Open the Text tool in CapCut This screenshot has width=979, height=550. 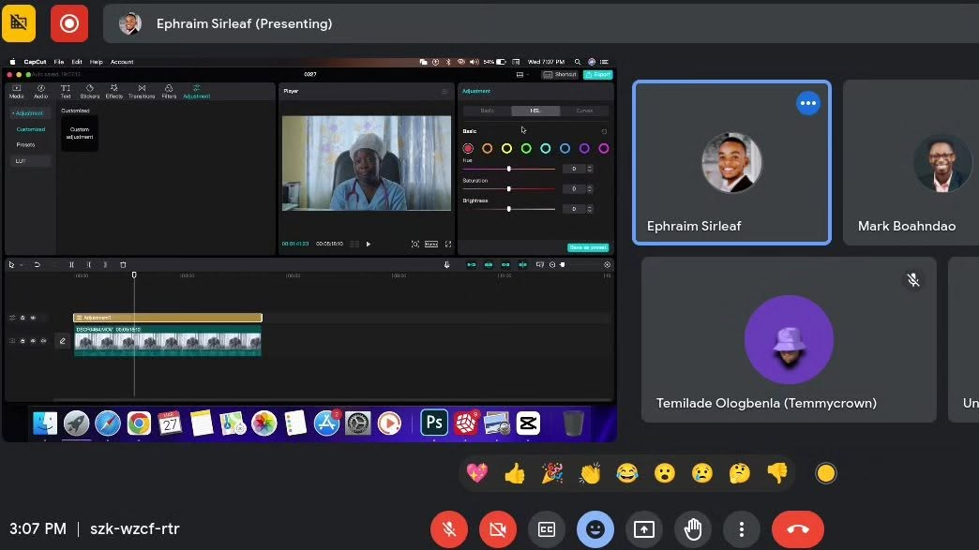coord(66,92)
